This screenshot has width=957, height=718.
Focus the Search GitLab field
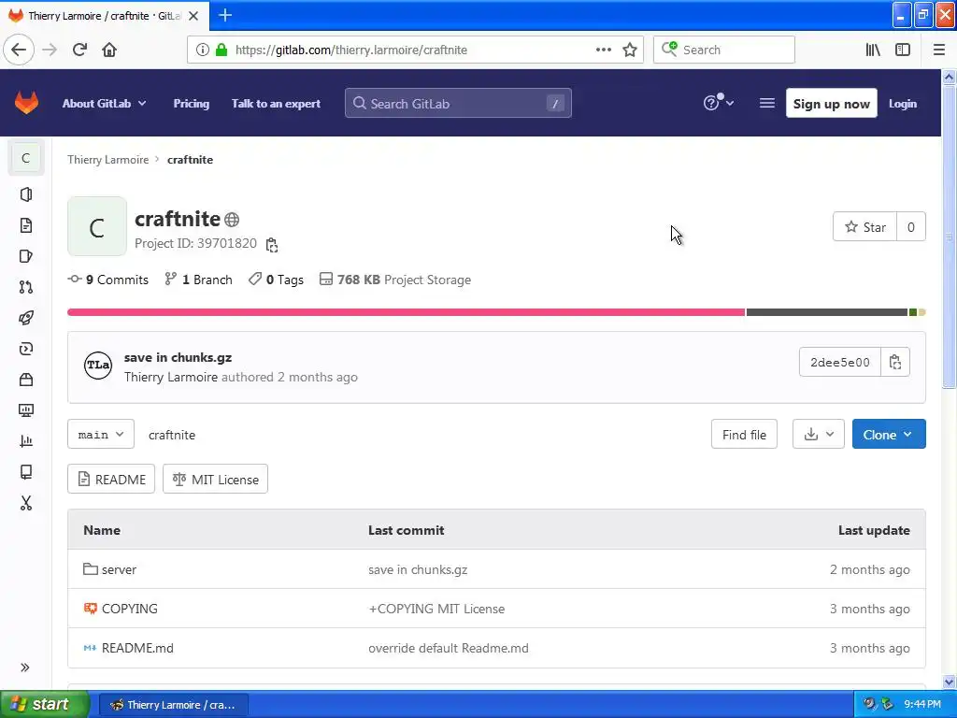pos(458,103)
